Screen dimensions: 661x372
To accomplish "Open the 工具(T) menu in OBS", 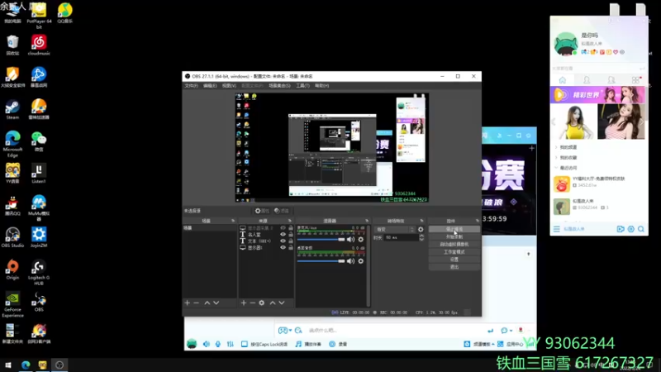I will coord(302,86).
